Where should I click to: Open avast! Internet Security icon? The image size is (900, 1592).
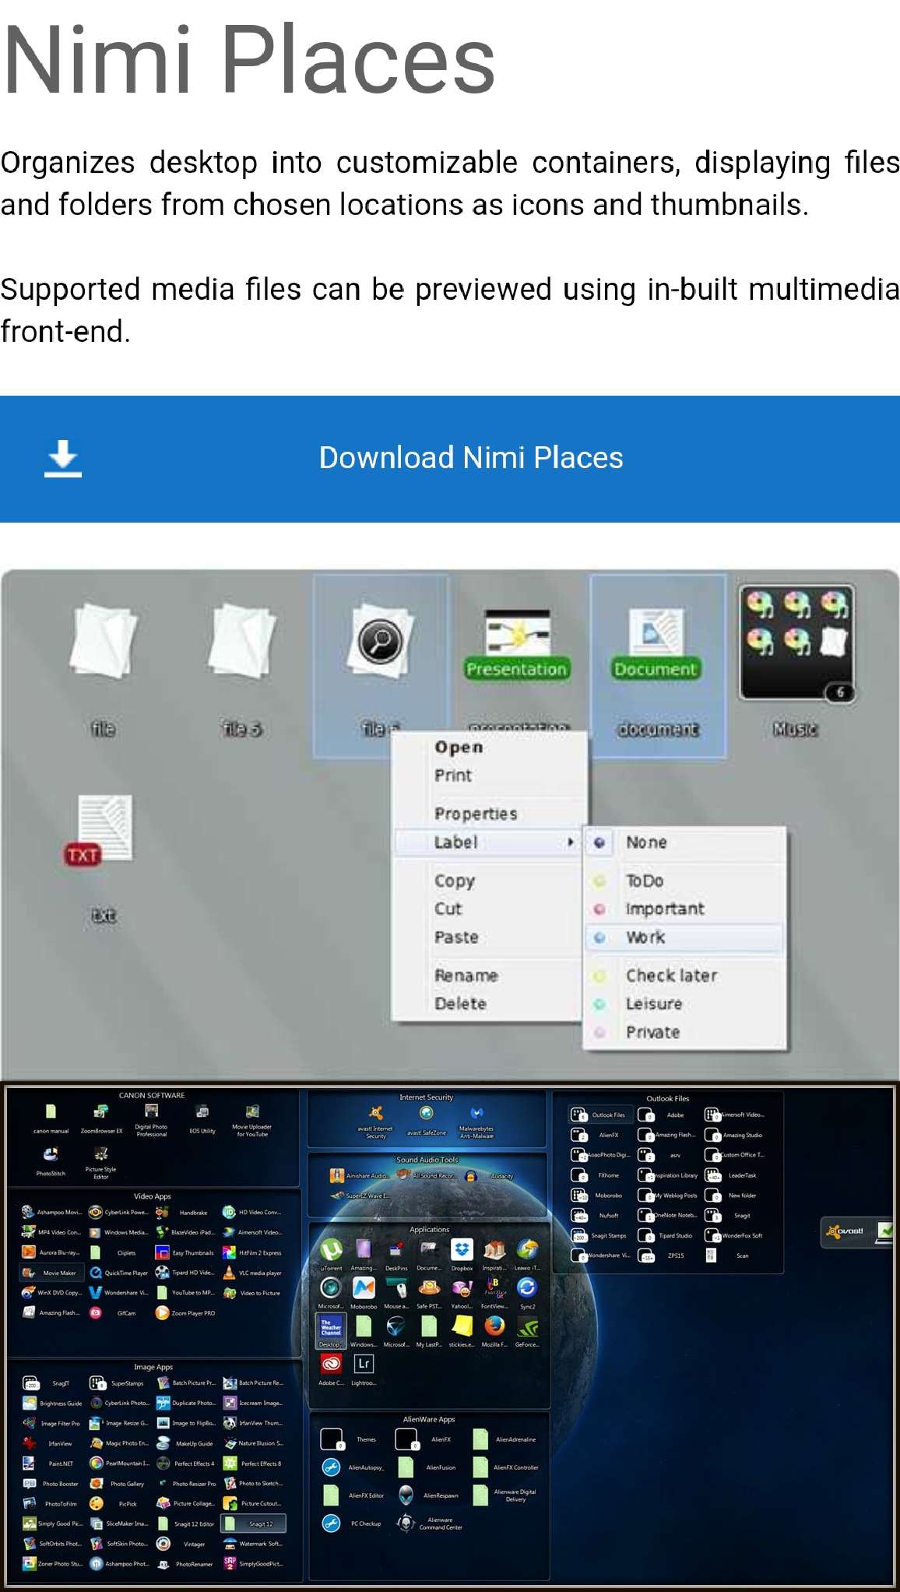coord(375,1122)
